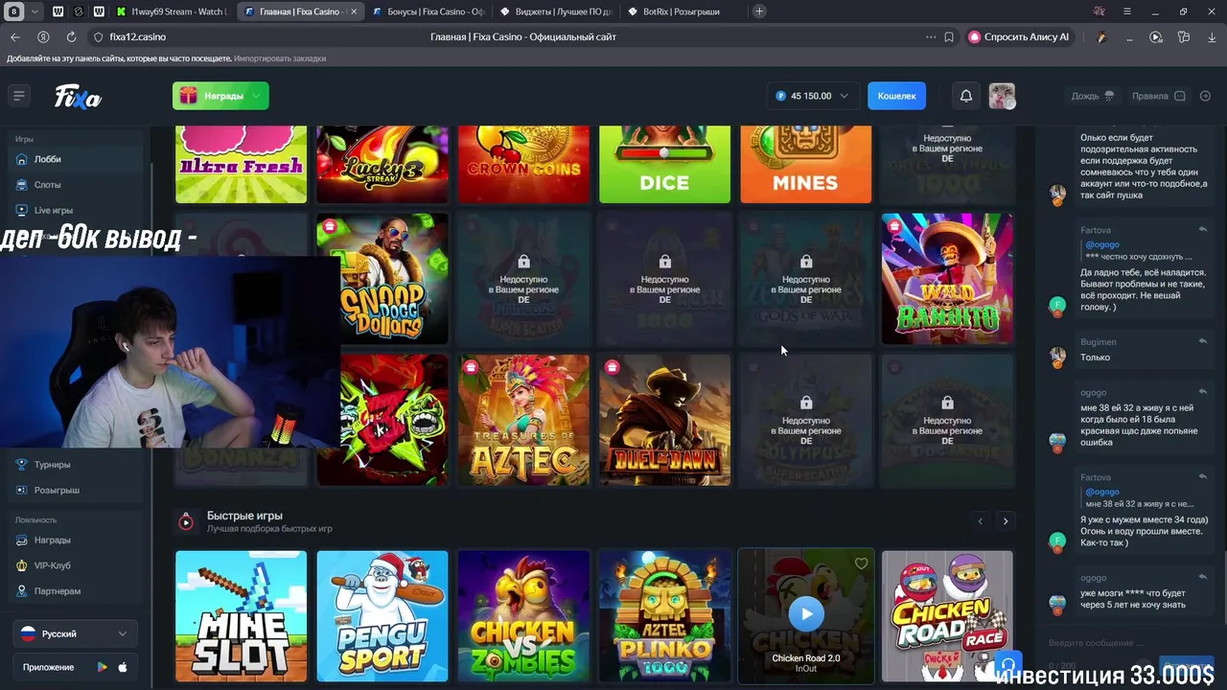Image resolution: width=1227 pixels, height=690 pixels.
Task: Open Розыгрыши in the sidebar
Action: coord(77,491)
